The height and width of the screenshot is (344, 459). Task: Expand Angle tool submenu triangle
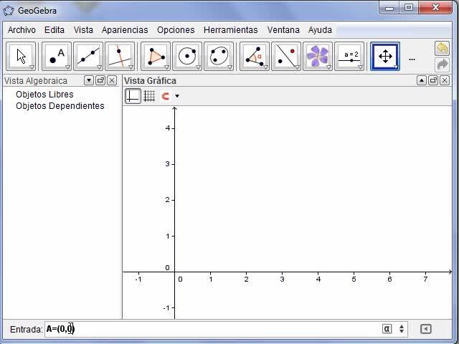(x=265, y=67)
